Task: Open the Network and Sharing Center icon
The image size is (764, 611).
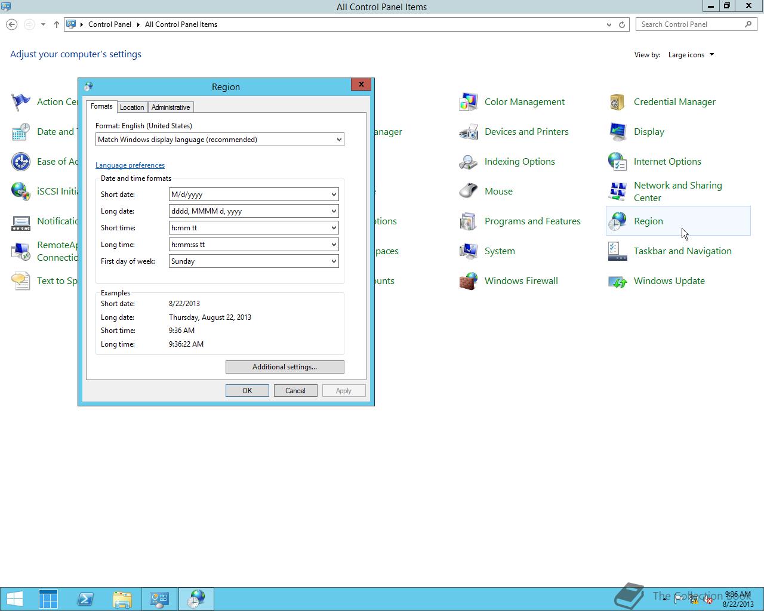Action: [x=618, y=192]
